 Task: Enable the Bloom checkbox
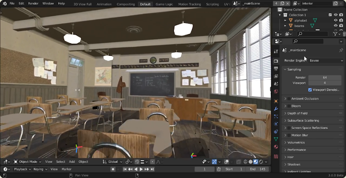289,106
